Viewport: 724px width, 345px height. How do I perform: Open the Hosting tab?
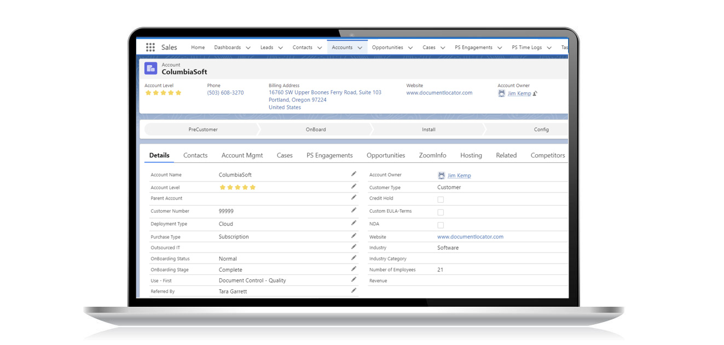(x=471, y=155)
